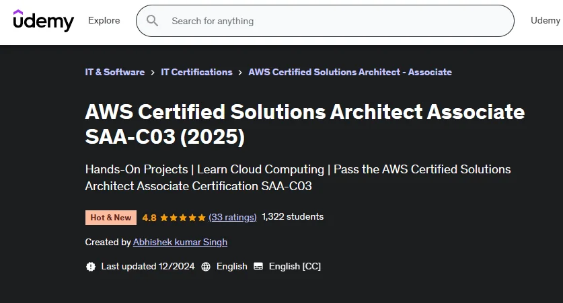Click the course title heading
The image size is (563, 303).
pos(305,124)
